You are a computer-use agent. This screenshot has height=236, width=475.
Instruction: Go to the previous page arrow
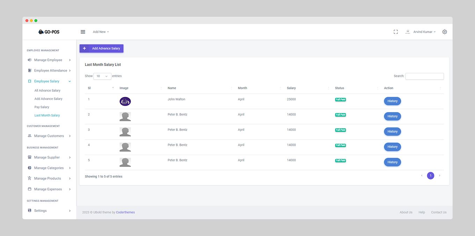pos(422,176)
